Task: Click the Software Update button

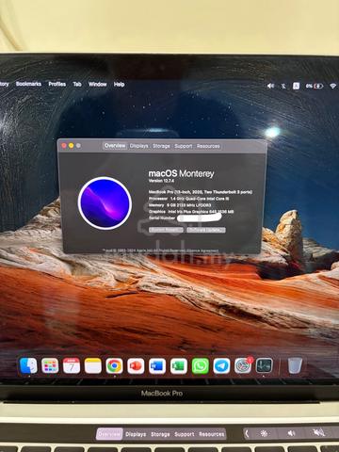Action: point(206,230)
